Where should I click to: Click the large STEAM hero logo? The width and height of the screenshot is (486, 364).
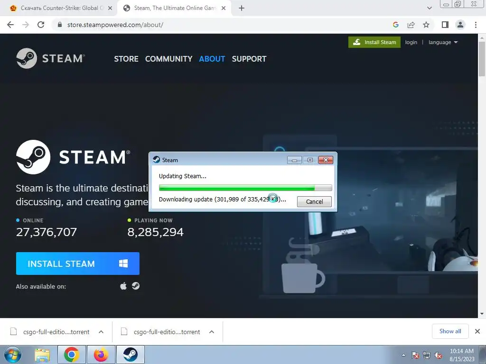(x=73, y=157)
